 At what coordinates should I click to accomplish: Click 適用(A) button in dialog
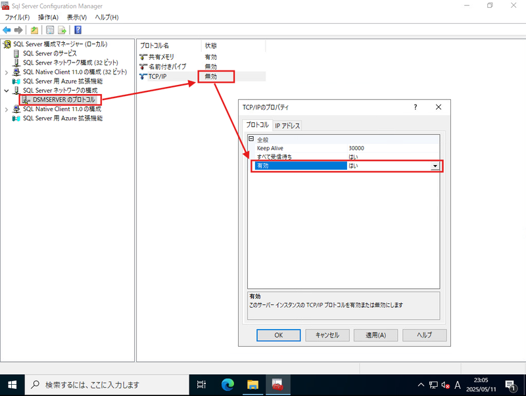coord(375,335)
